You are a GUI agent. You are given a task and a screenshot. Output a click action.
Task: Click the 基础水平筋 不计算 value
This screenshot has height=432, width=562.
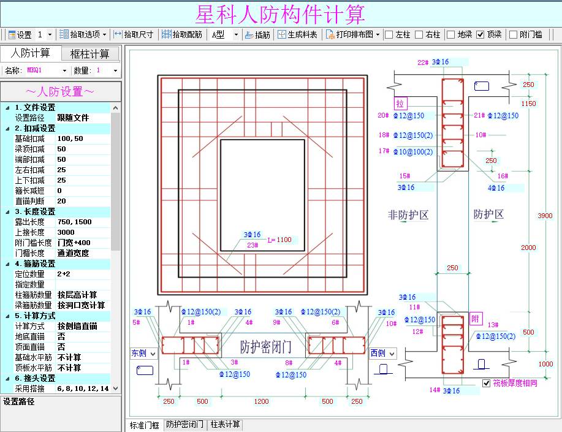pyautogui.click(x=83, y=357)
